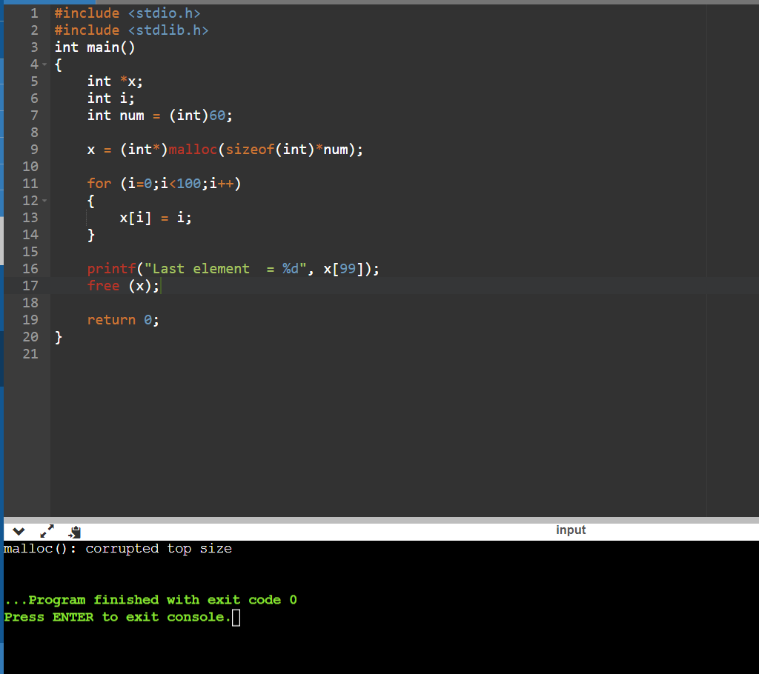This screenshot has height=674, width=759.
Task: Click the 'Program finished with exit code 0' message
Action: [x=148, y=599]
